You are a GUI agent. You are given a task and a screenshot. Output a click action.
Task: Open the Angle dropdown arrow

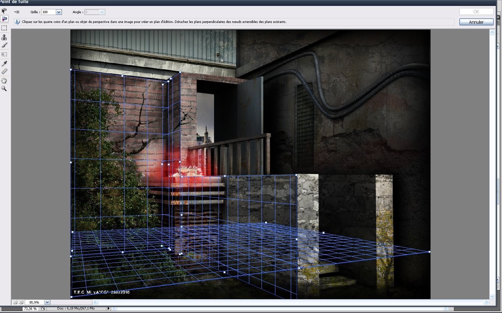click(102, 12)
